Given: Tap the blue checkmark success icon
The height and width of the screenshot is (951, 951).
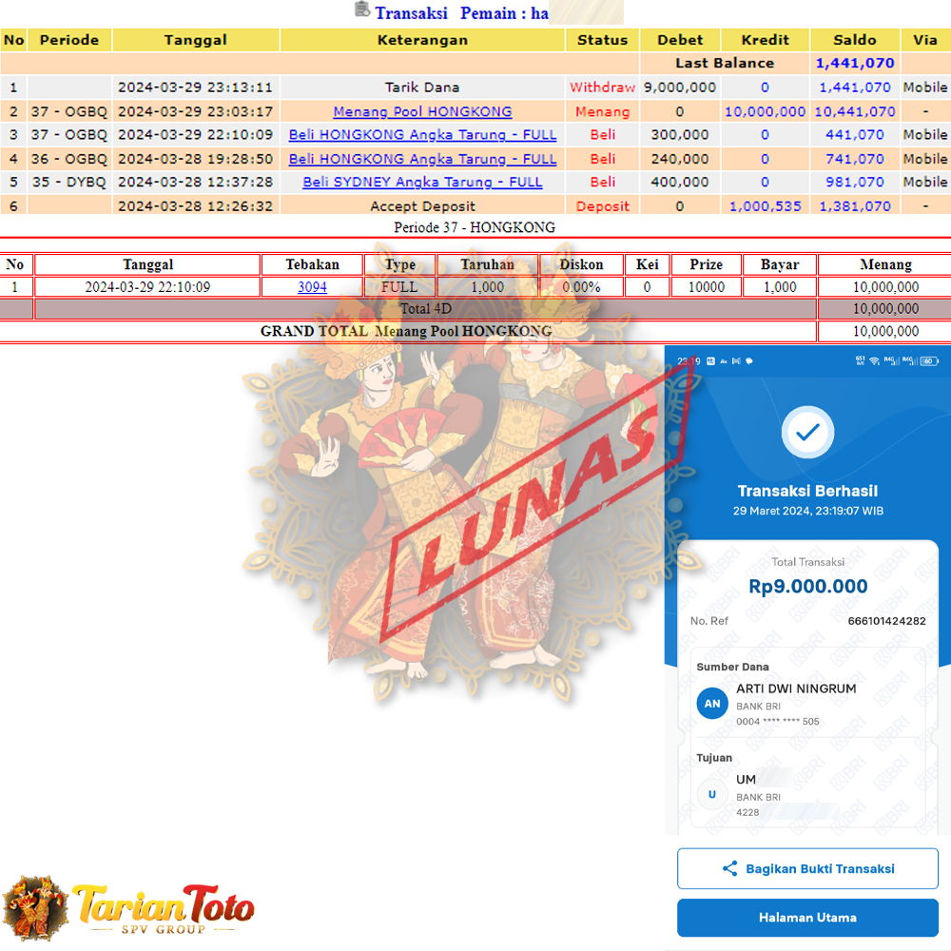Looking at the screenshot, I should point(807,433).
